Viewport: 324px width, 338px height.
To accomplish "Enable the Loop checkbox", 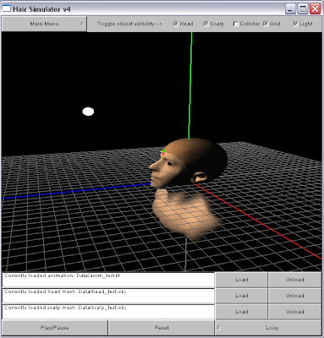I will point(219,328).
